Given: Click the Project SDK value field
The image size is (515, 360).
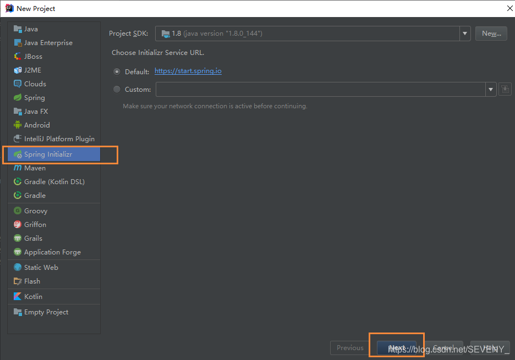Looking at the screenshot, I should click(x=308, y=34).
